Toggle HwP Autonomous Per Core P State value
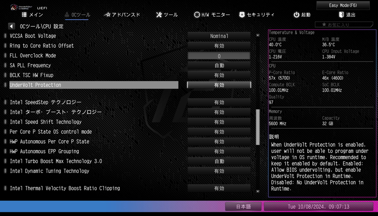 [219, 142]
